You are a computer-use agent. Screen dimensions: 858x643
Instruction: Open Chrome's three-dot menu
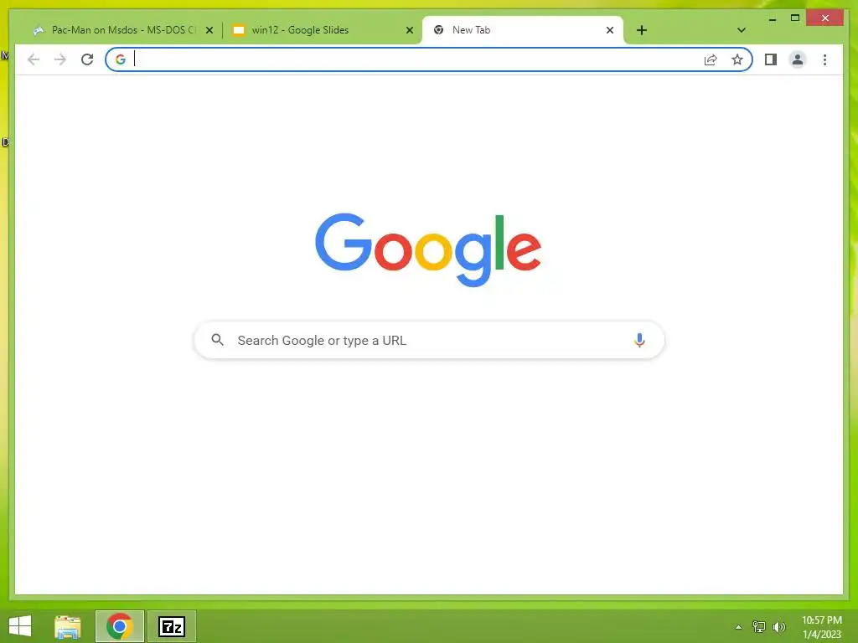coord(824,59)
